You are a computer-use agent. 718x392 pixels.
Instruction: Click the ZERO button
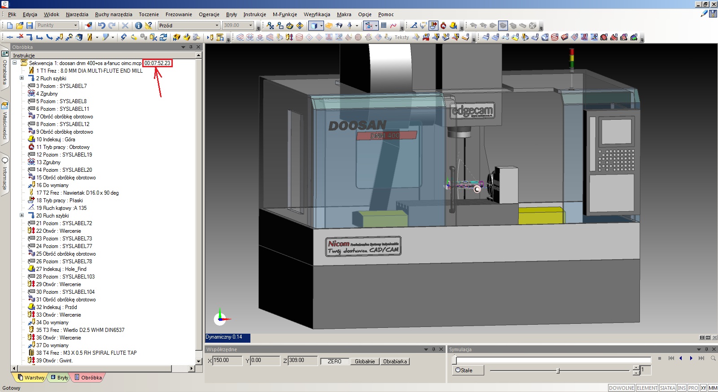coord(334,361)
